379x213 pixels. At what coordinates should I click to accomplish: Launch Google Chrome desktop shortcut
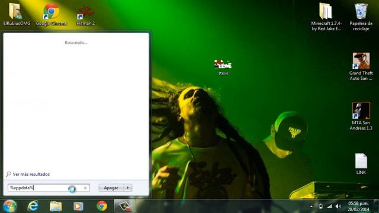click(x=52, y=14)
